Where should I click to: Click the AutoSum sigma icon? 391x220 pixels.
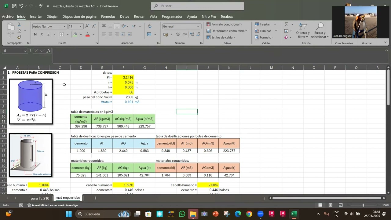tap(286, 24)
